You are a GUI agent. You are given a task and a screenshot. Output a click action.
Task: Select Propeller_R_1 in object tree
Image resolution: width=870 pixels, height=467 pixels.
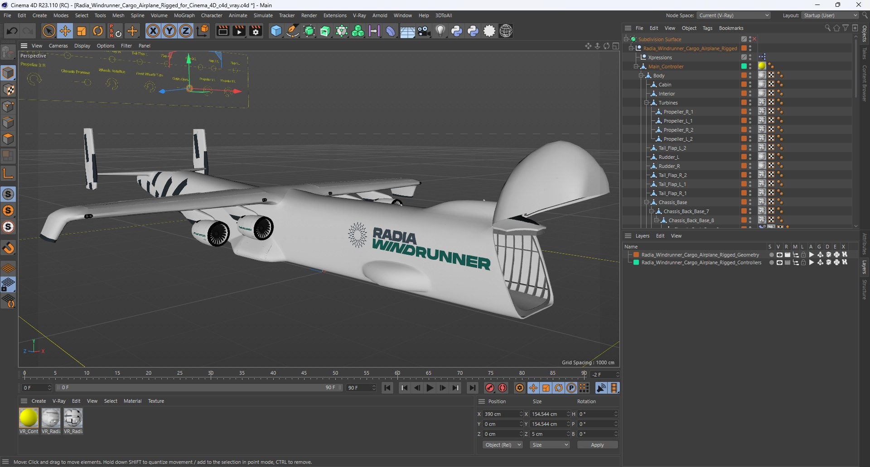[678, 112]
